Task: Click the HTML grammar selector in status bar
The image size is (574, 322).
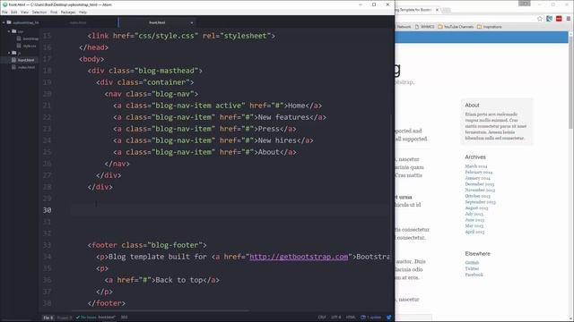Action: click(x=351, y=318)
